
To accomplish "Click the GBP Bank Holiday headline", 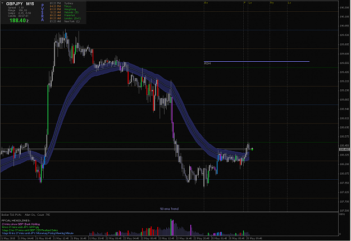I will click(x=21, y=224).
